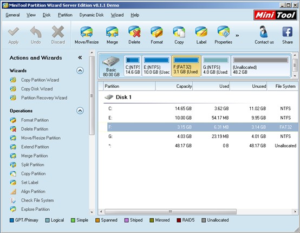Launch Partition Recovery Wizard
The width and height of the screenshot is (300, 233).
(x=44, y=98)
